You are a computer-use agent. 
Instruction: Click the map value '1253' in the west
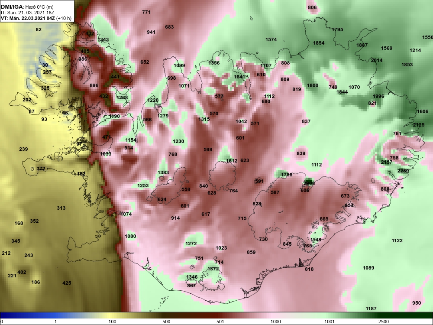(143, 186)
